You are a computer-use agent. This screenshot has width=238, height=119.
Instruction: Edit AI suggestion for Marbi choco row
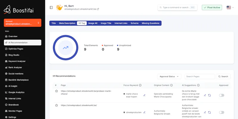point(205,95)
